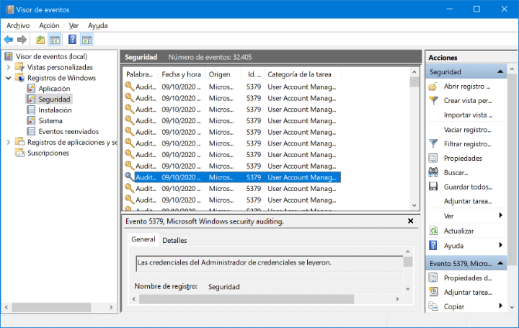Click Adjuntar tarea under Seguridad actions
519x328 pixels.
click(468, 201)
